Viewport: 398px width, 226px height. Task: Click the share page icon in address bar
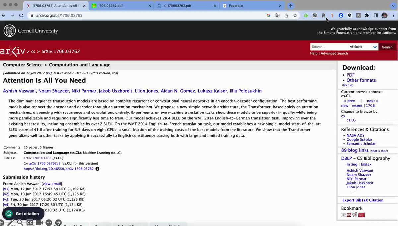pyautogui.click(x=286, y=15)
